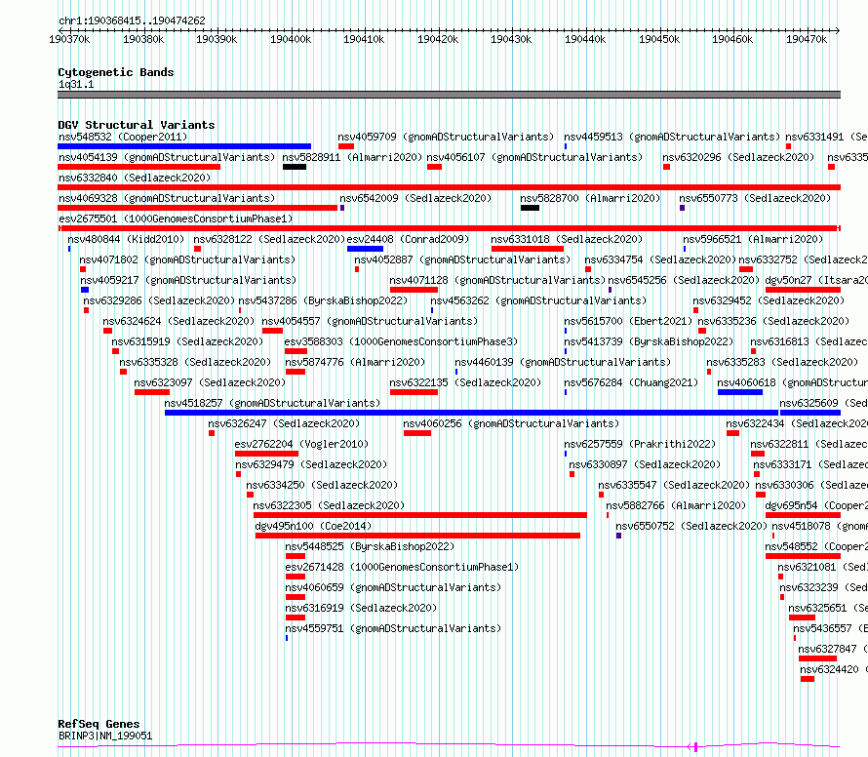The height and width of the screenshot is (757, 868).
Task: Click the 190420k ruler position
Action: pyautogui.click(x=438, y=39)
